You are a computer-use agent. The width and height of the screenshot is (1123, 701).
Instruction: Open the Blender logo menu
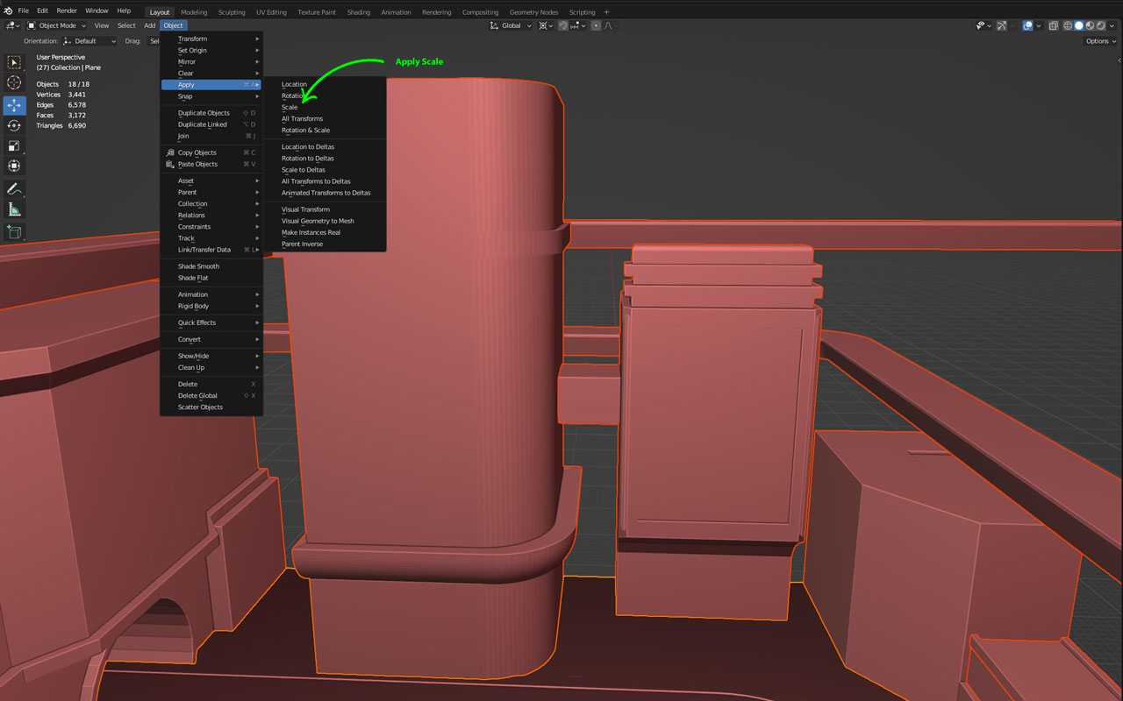pyautogui.click(x=8, y=11)
